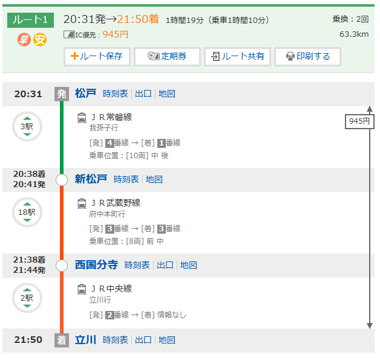Screen dimensions: 380x358
Task: Open 出口 for 西国分寺 station
Action: pos(165,265)
